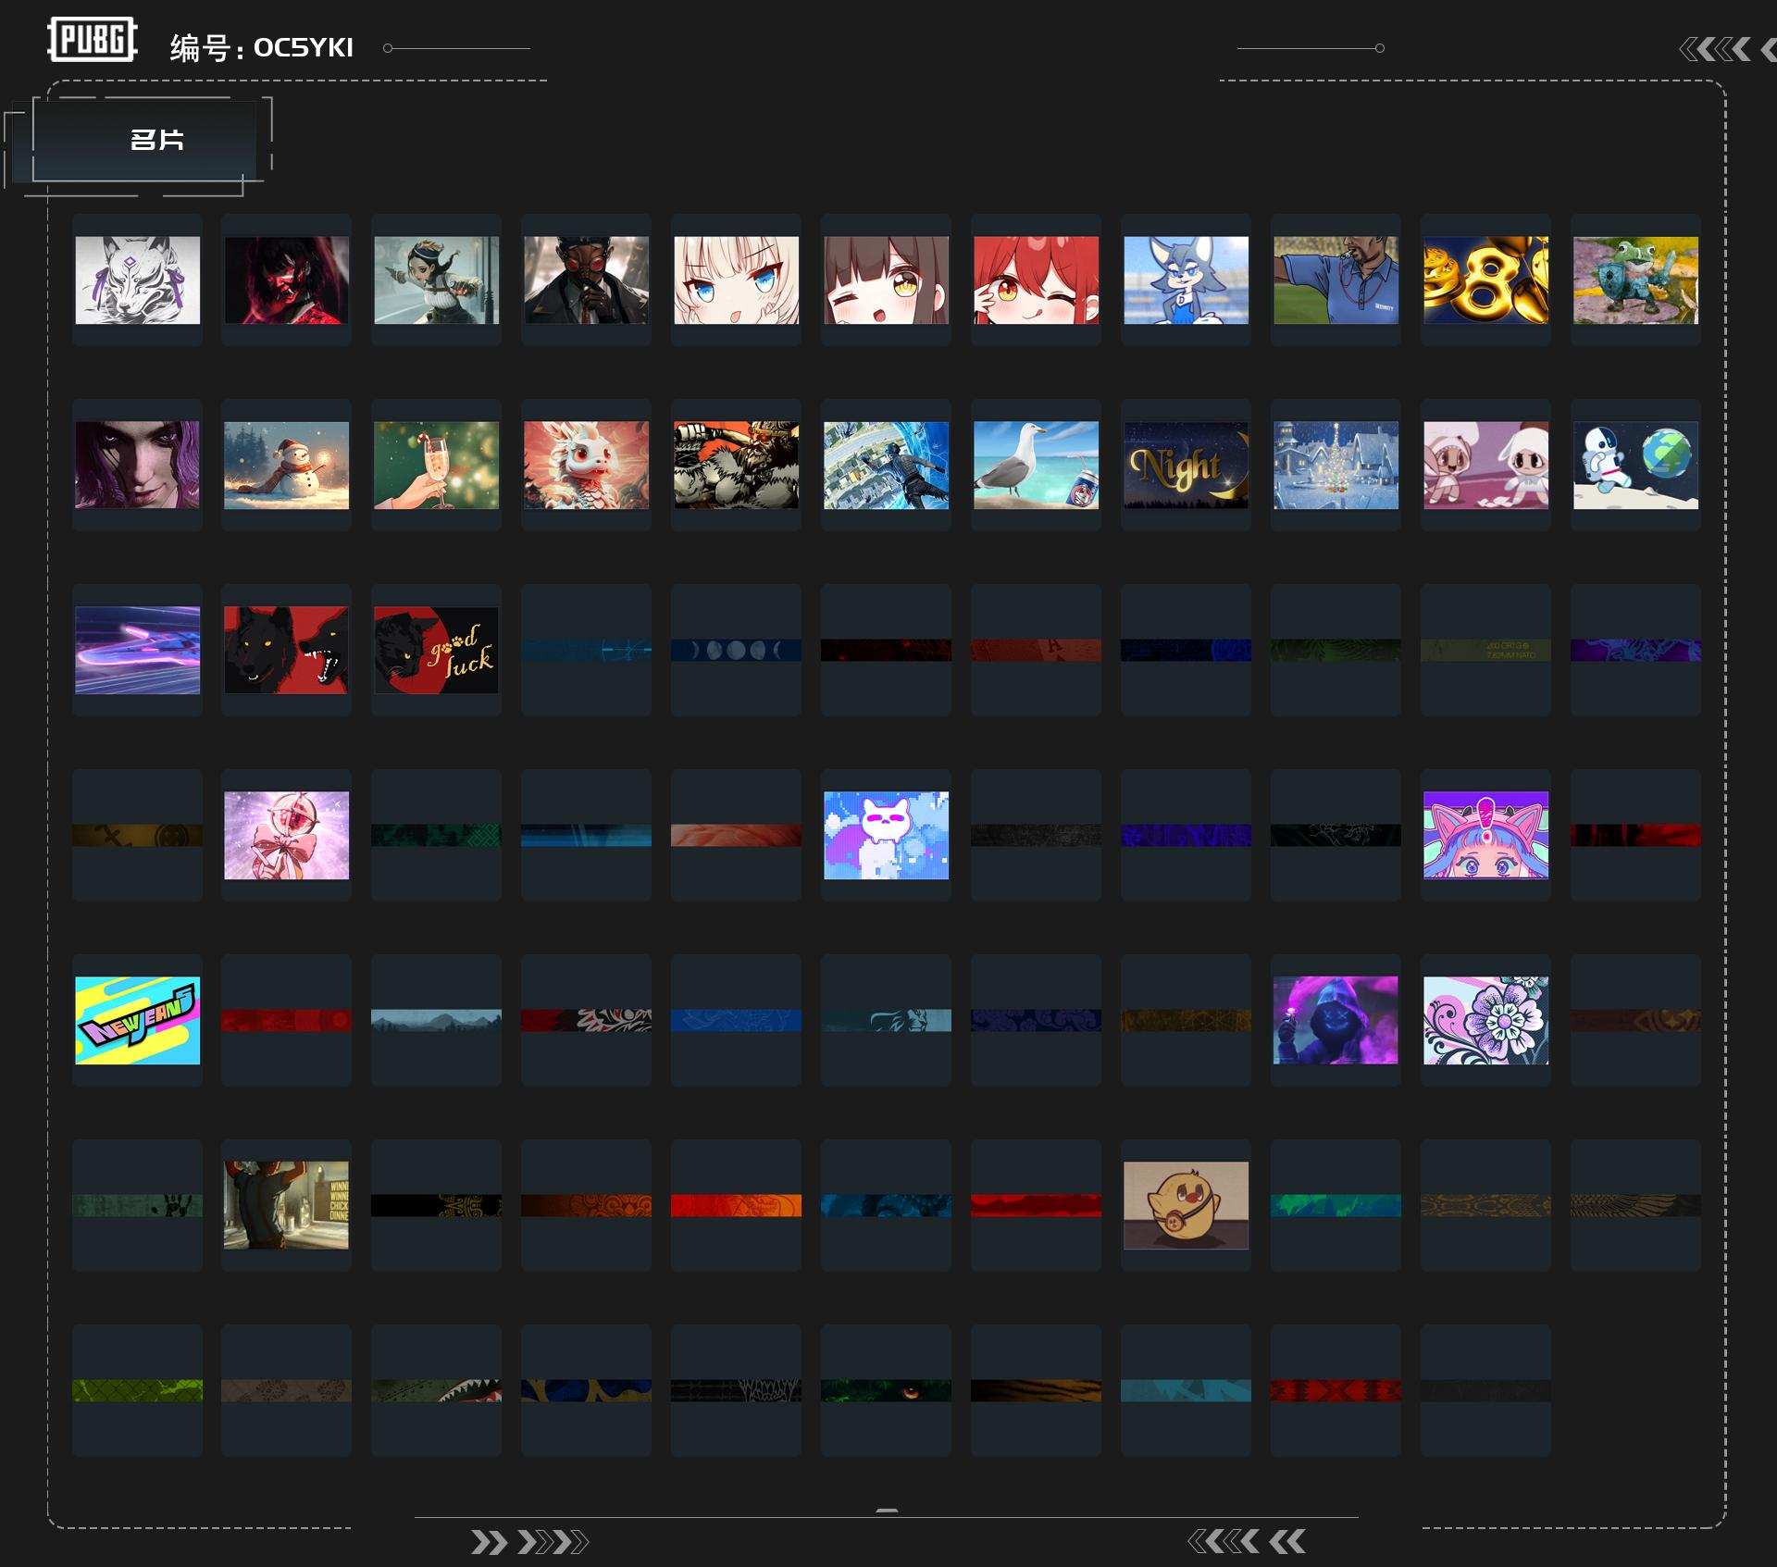Select the golden number 8 balloon card
This screenshot has height=1567, width=1777.
1486,280
